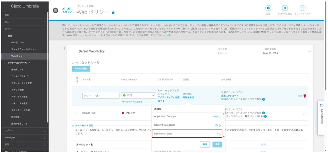This screenshot has width=328, height=153.
Task: Click info icon in the ホワイトリスト rule row
Action: (x=264, y=99)
